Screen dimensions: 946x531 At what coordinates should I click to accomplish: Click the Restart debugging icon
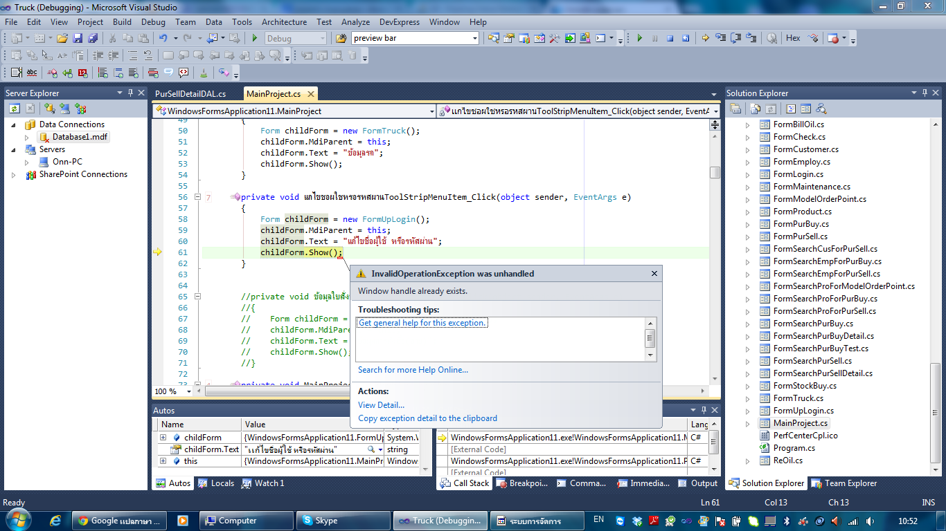pos(686,38)
